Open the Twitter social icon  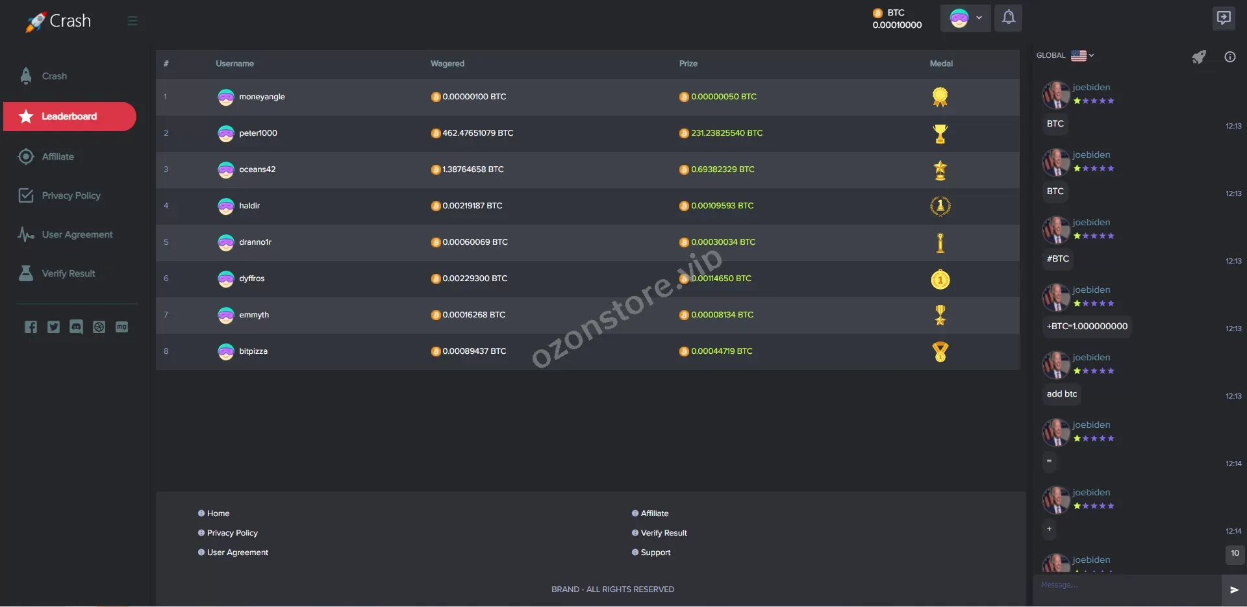(x=53, y=327)
